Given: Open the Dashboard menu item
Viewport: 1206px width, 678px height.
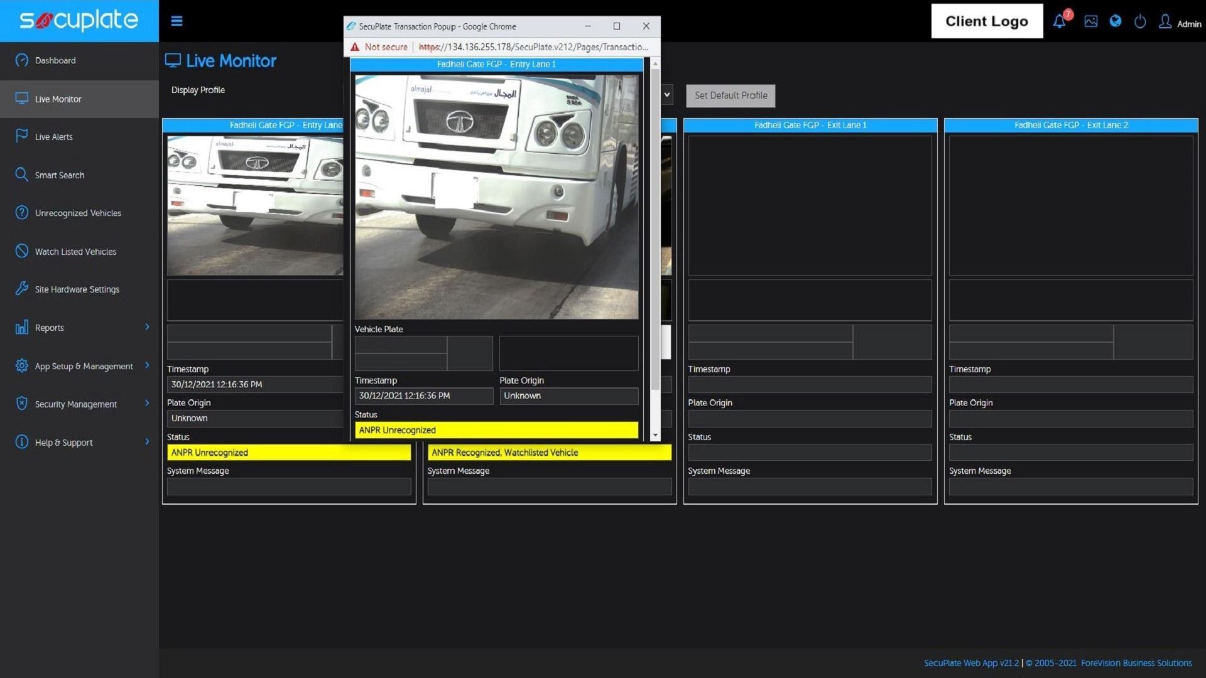Looking at the screenshot, I should tap(55, 61).
